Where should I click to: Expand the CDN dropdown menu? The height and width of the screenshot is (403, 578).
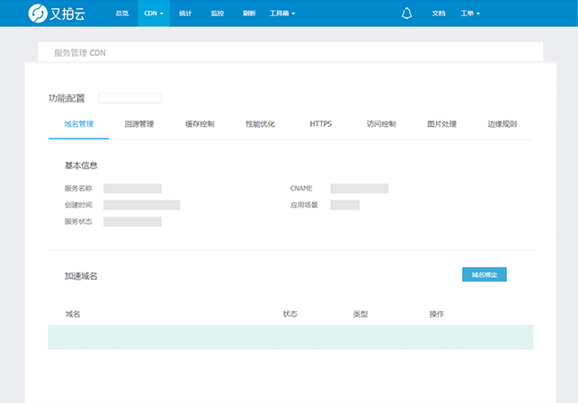point(154,13)
